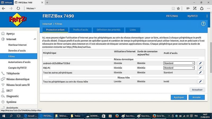
Task: Click the Appliquer button
Action: tap(179, 97)
